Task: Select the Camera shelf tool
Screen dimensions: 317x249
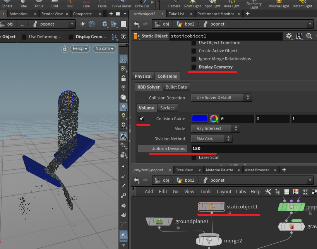Action: click(174, 4)
